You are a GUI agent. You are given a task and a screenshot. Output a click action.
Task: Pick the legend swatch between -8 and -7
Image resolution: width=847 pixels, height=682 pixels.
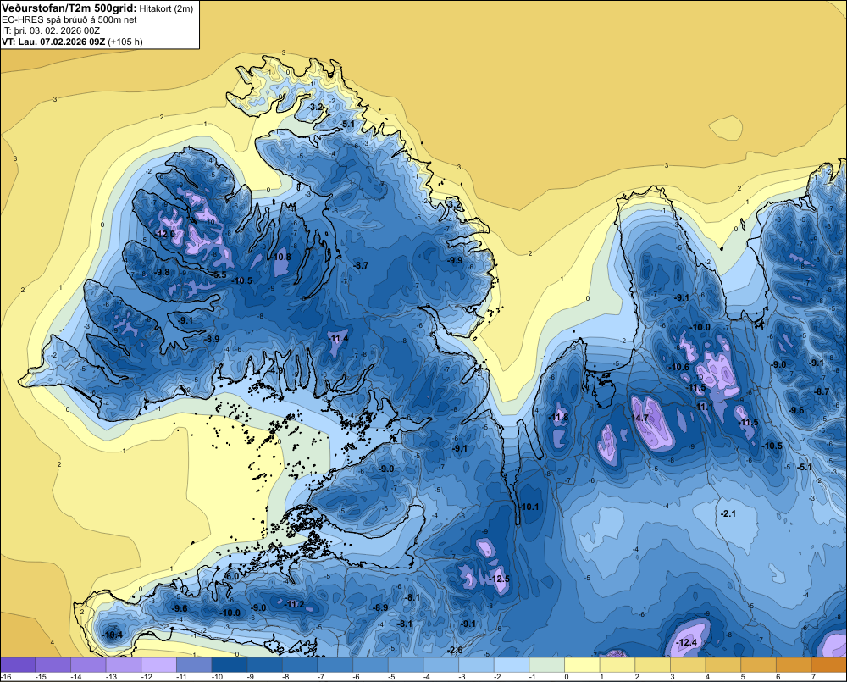coord(300,665)
